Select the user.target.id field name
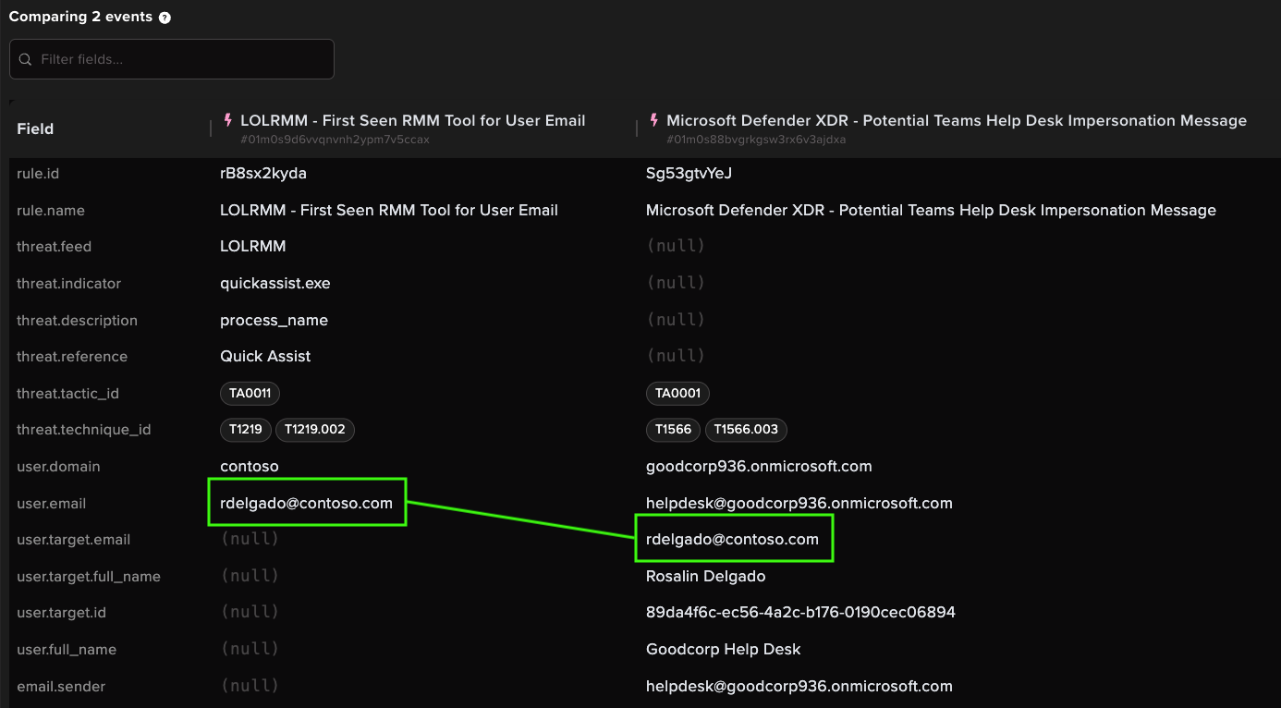This screenshot has height=708, width=1281. (61, 613)
